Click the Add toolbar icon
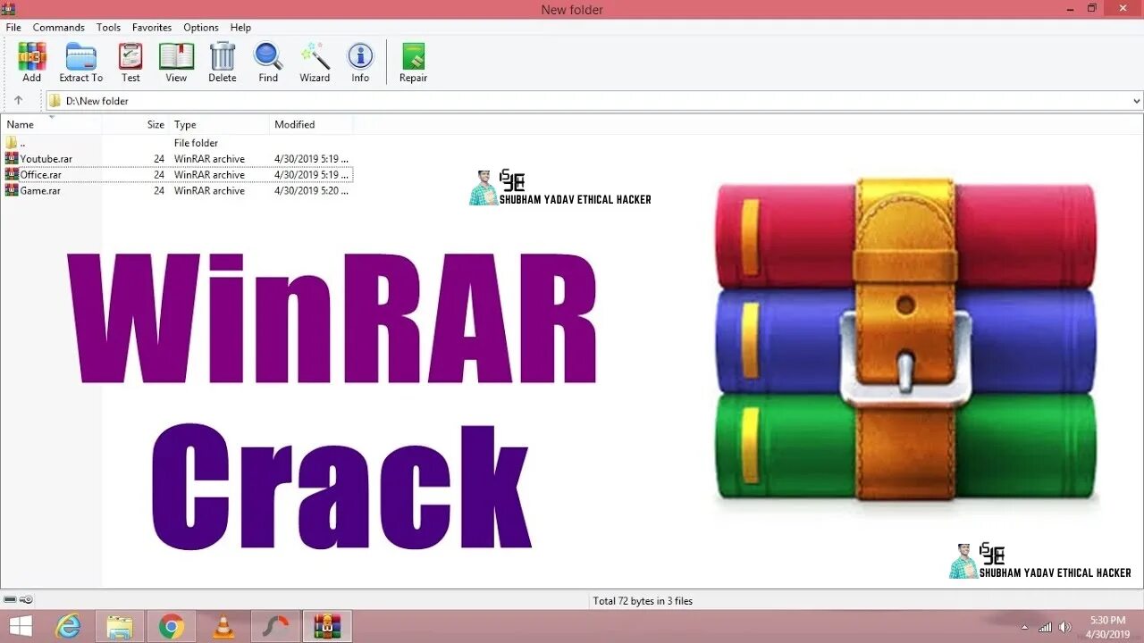The width and height of the screenshot is (1144, 643). (32, 56)
